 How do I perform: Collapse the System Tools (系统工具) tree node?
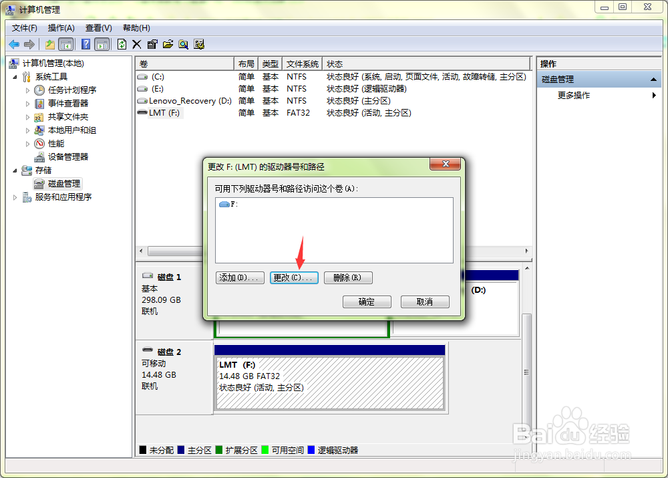pos(15,77)
